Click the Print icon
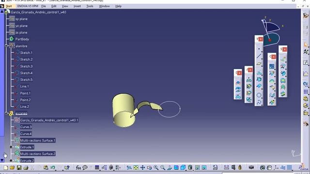310x174 pixels. [x=26, y=168]
